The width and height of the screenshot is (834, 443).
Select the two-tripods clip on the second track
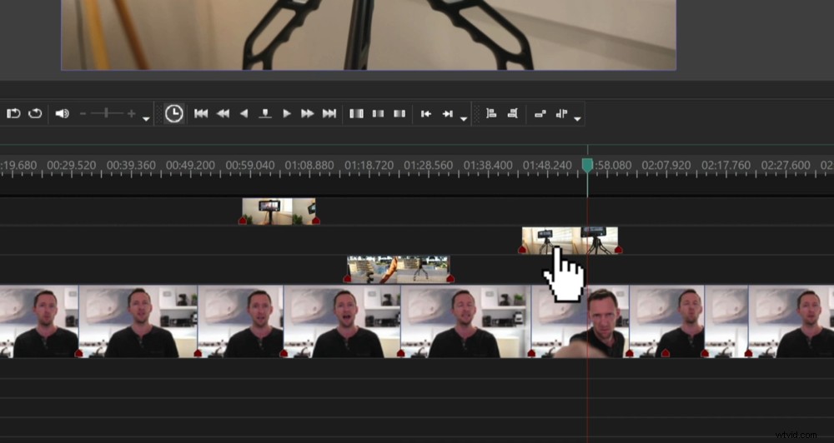coord(570,241)
